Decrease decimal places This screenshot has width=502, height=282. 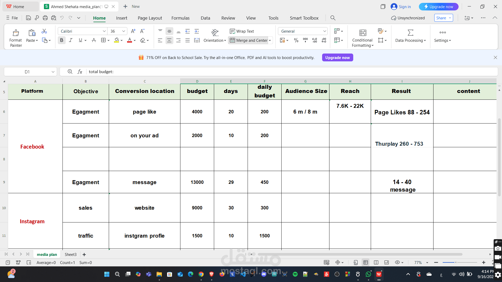tap(324, 40)
